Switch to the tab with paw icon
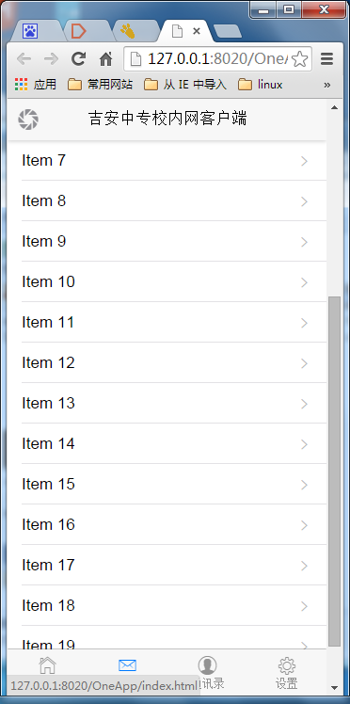Image resolution: width=350 pixels, height=704 pixels. pyautogui.click(x=30, y=31)
